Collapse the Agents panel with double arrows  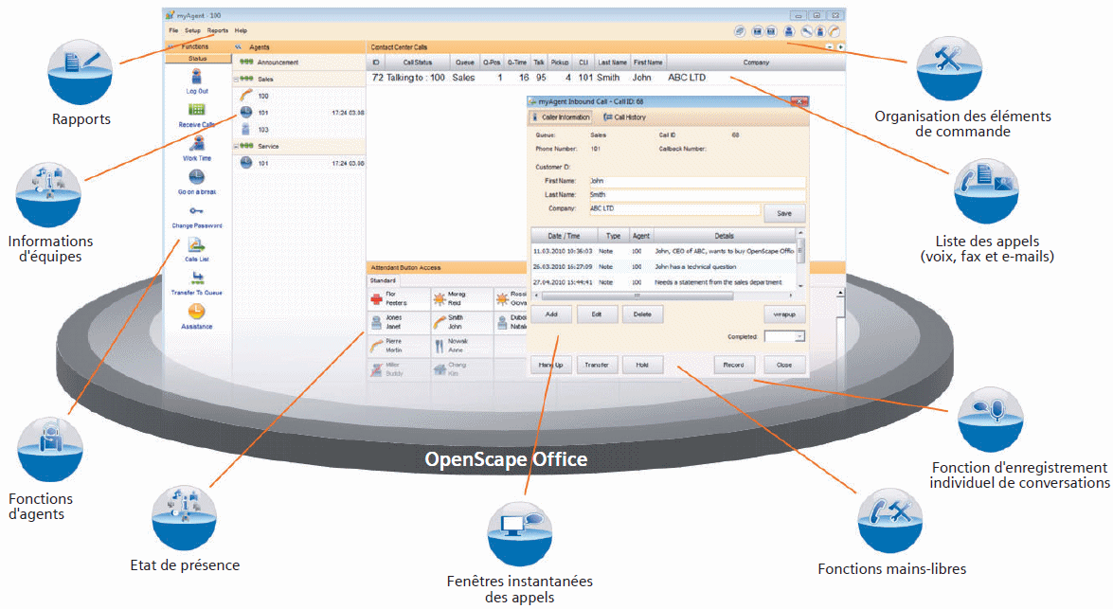tap(239, 46)
